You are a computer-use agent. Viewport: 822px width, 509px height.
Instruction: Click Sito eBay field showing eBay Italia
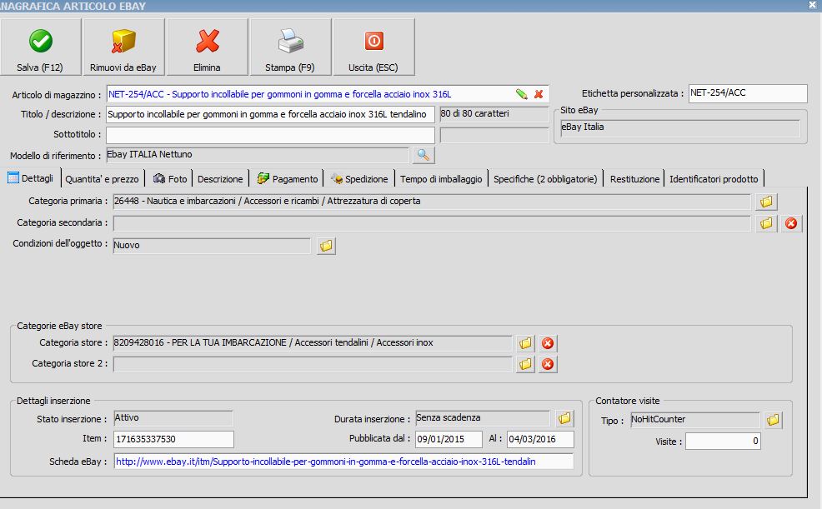pyautogui.click(x=680, y=127)
